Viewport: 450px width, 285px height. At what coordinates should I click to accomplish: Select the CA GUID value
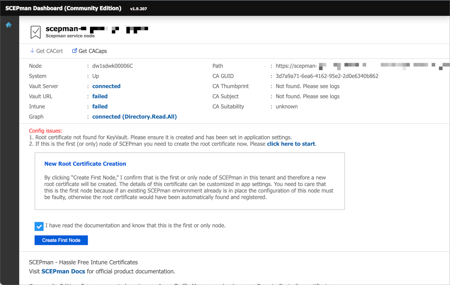click(x=327, y=76)
